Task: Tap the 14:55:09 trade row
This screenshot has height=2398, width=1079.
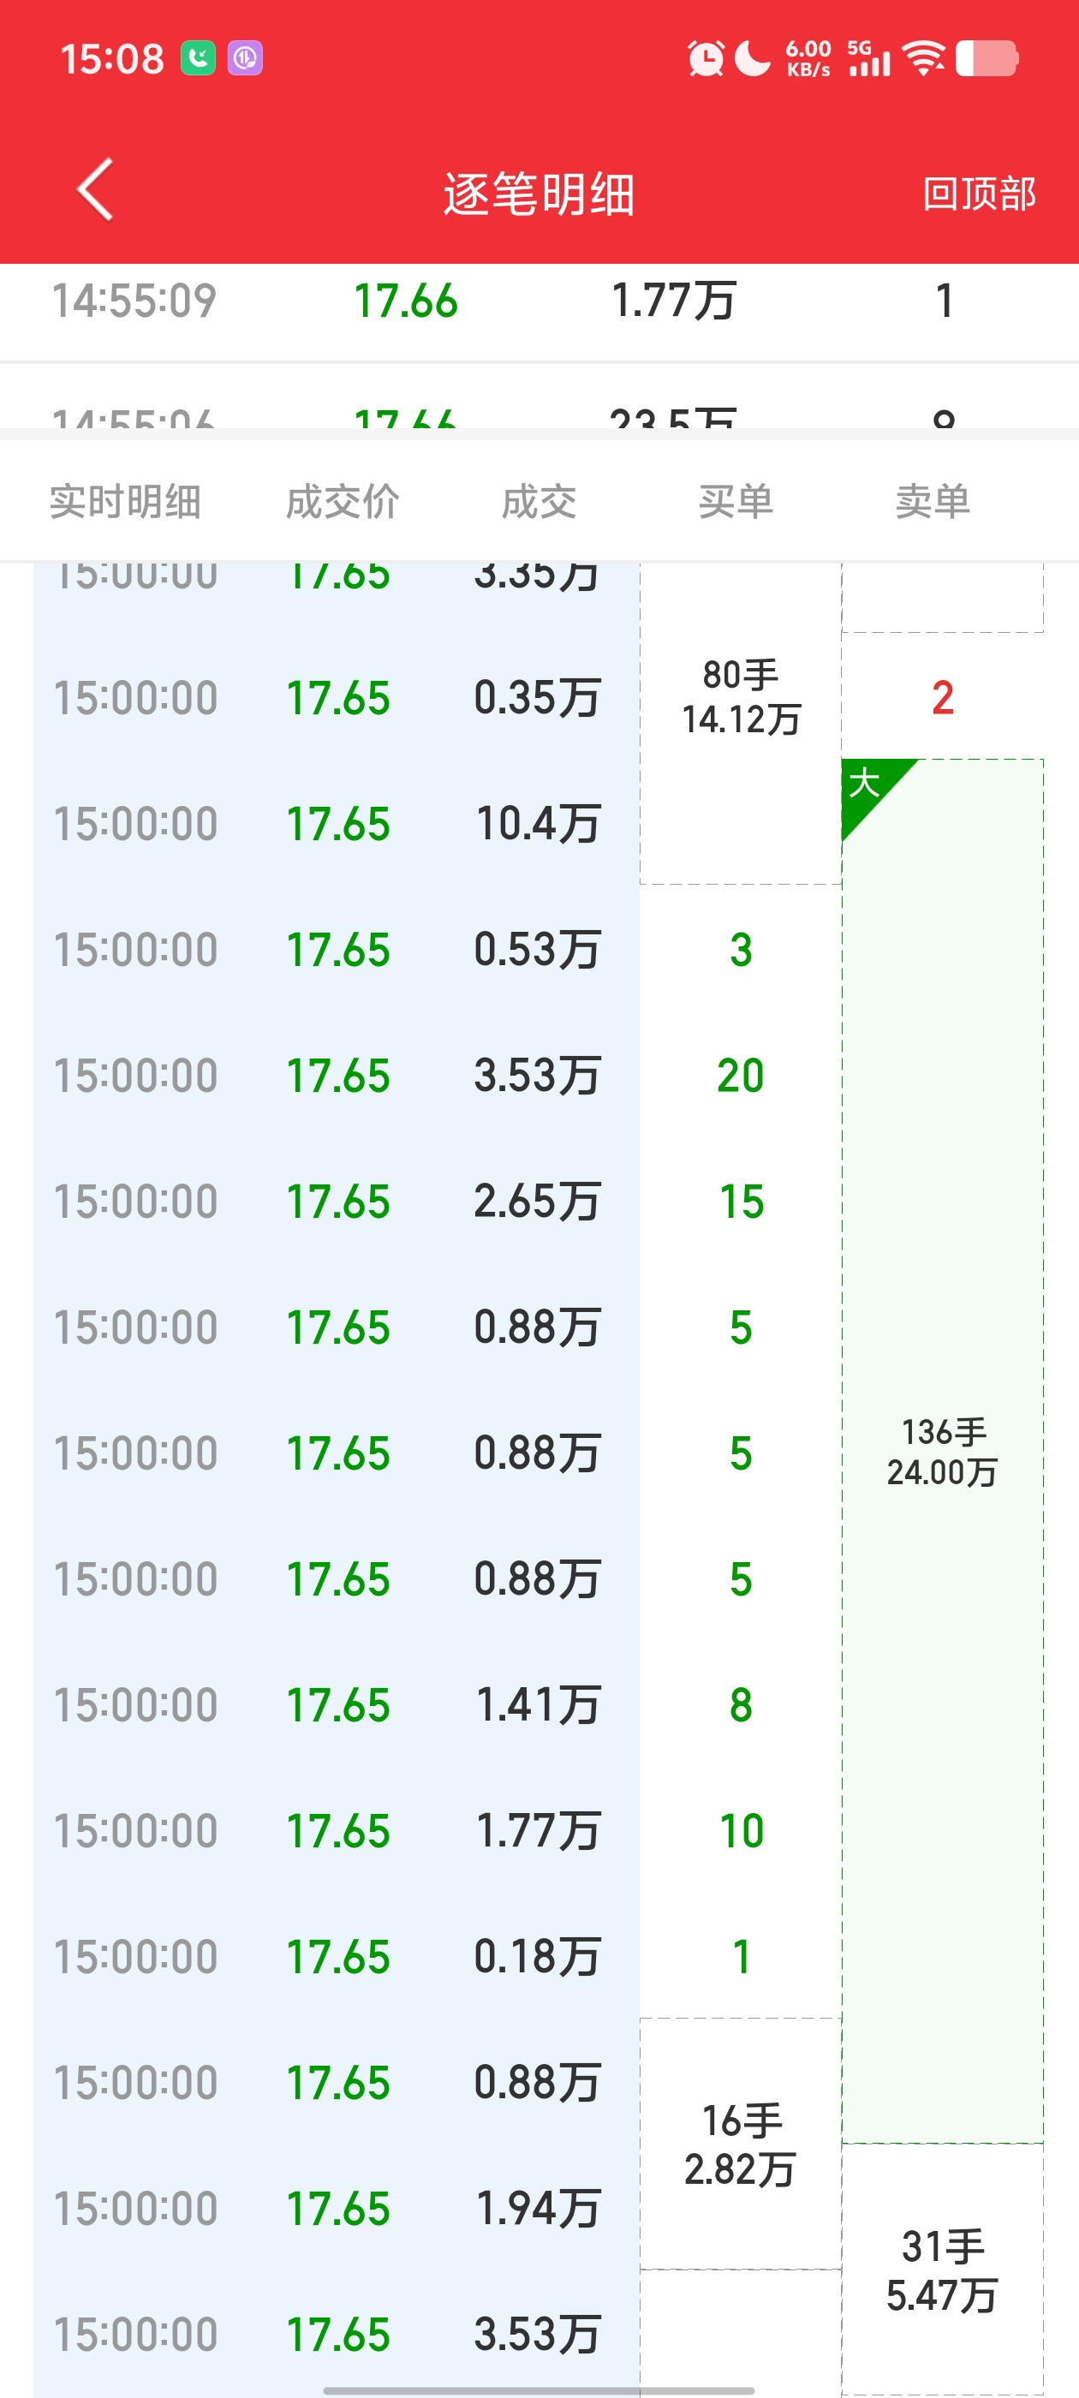Action: tap(539, 301)
